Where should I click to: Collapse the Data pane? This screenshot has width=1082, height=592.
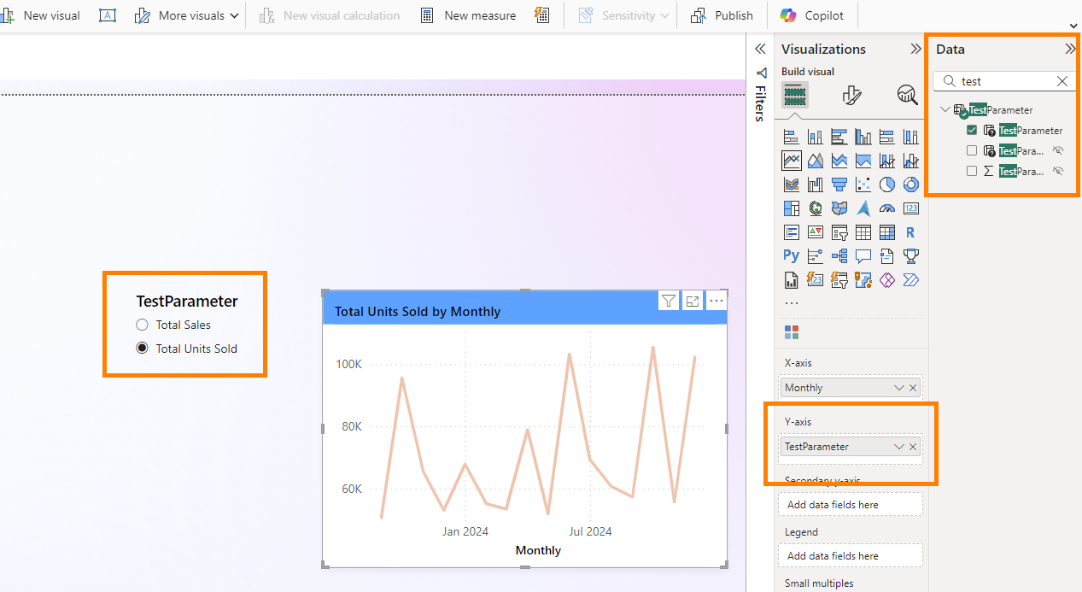pos(1070,50)
